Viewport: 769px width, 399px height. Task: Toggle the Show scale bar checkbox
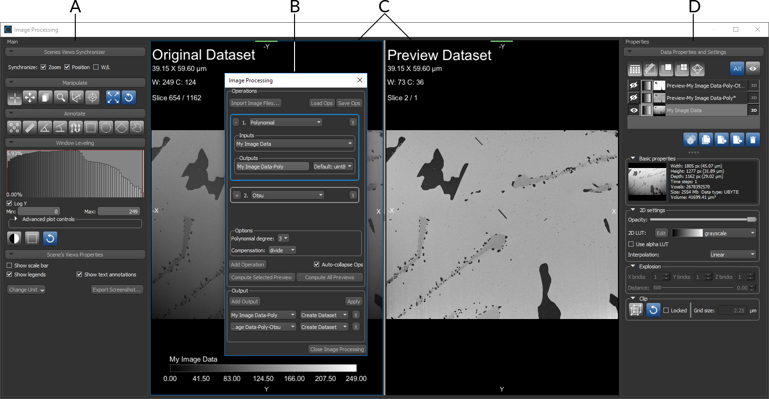coord(9,266)
